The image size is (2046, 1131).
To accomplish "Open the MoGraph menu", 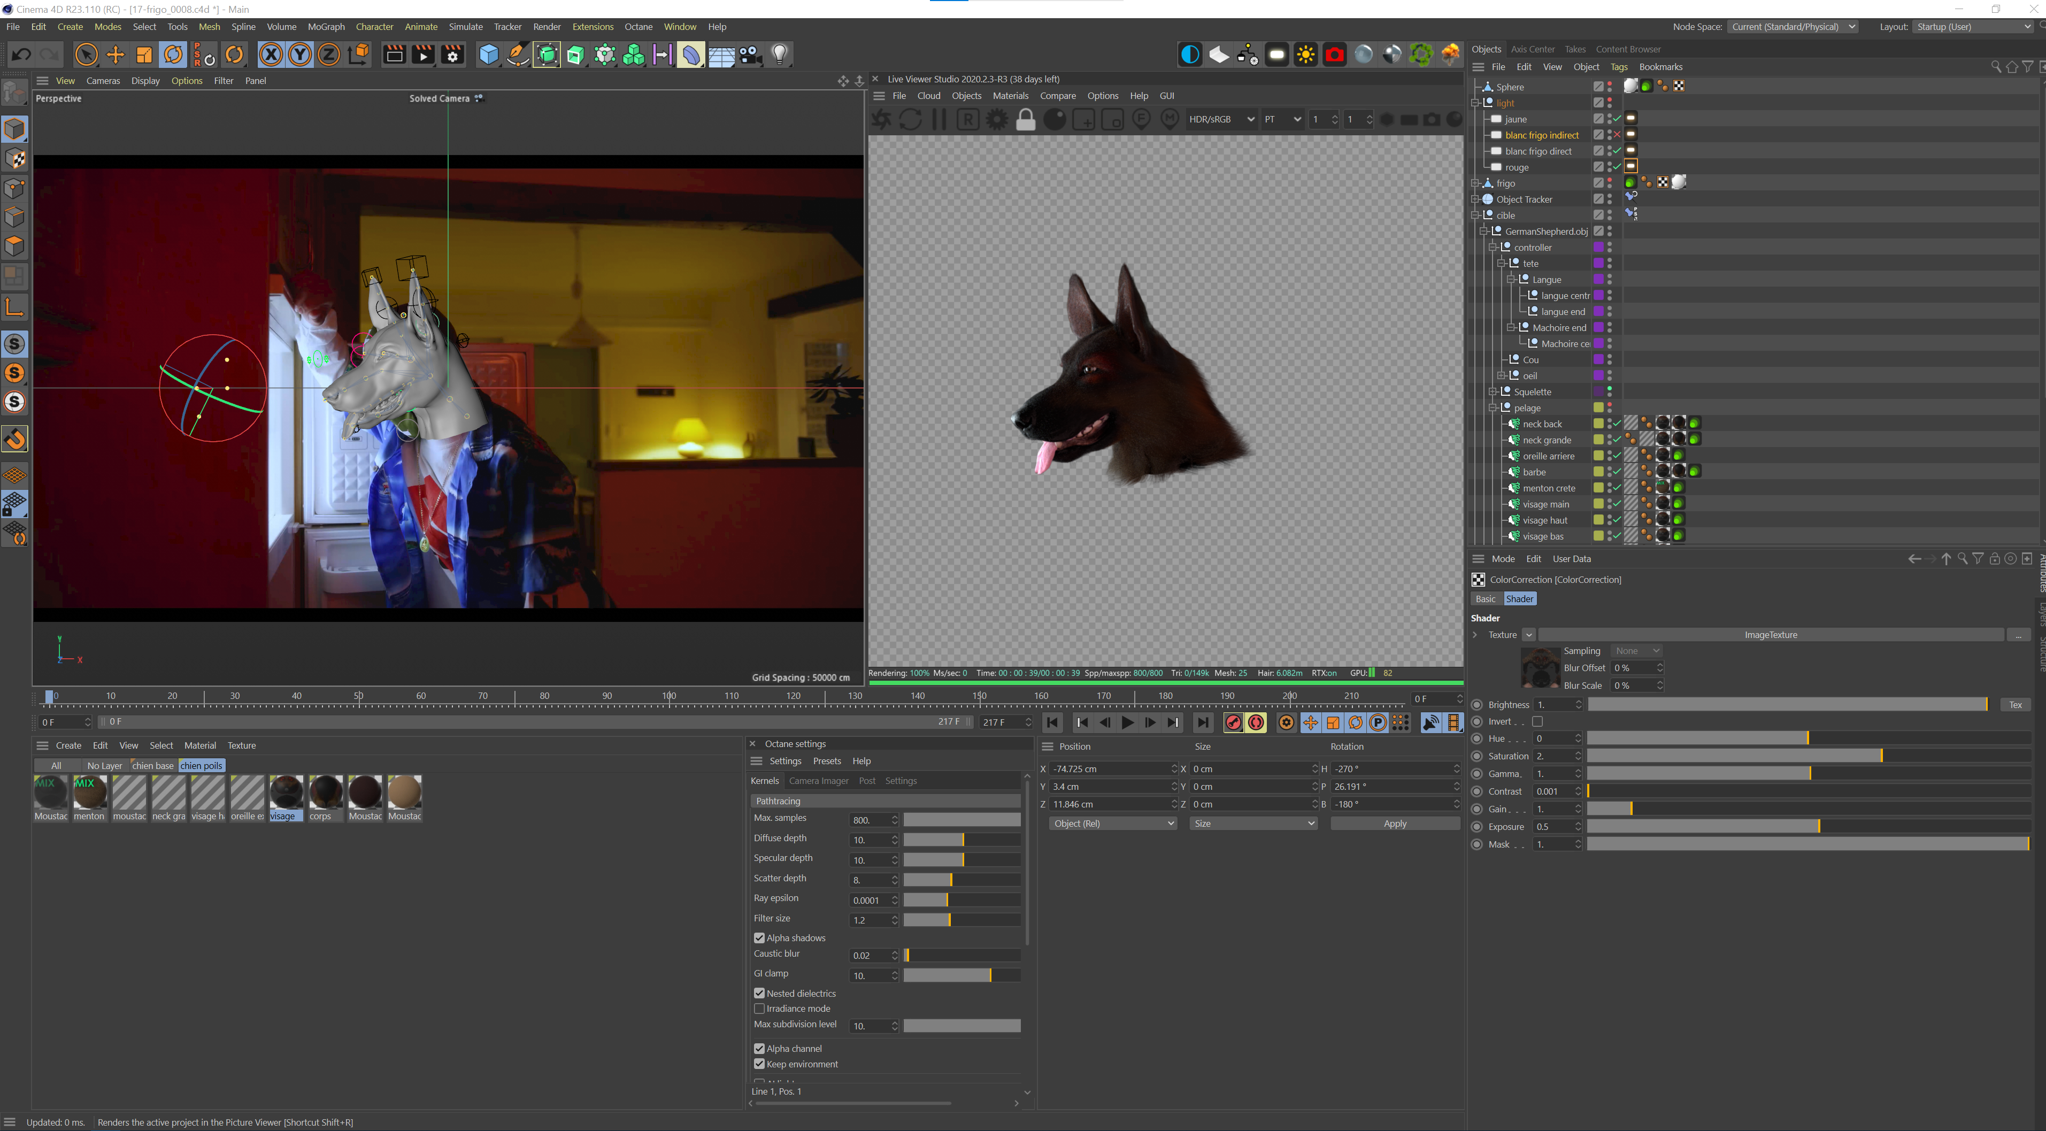I will tap(326, 27).
